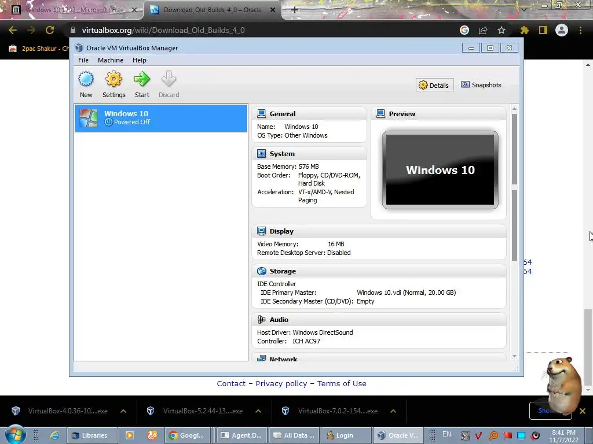Click details panel scroll-down arrow
This screenshot has width=593, height=444.
[x=514, y=356]
